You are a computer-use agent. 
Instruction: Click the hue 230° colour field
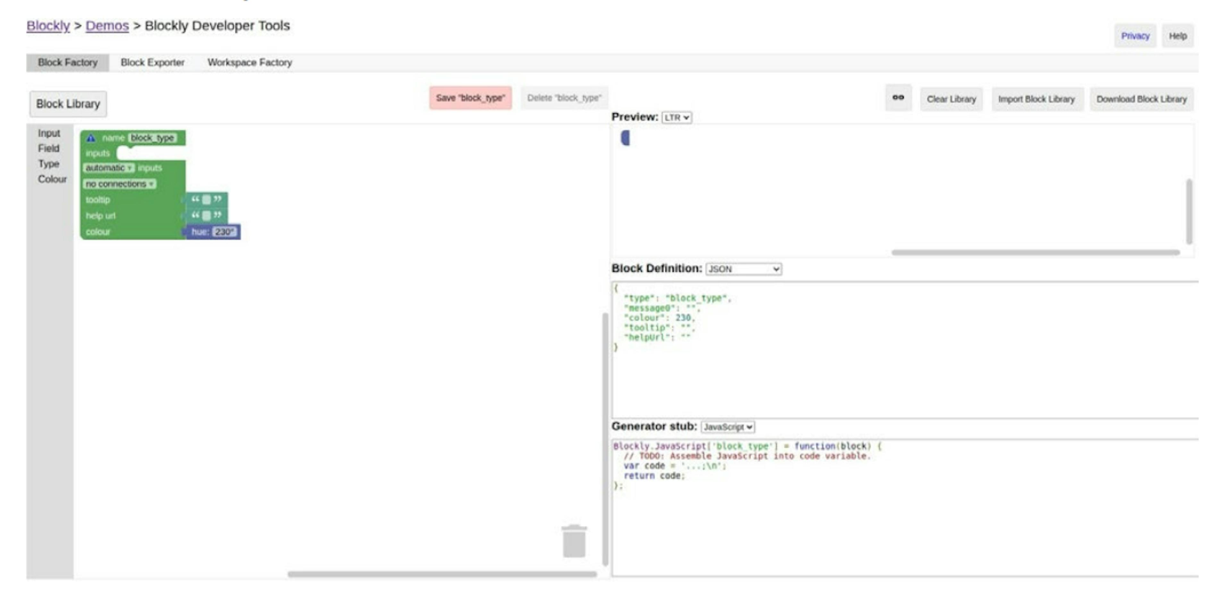[224, 232]
